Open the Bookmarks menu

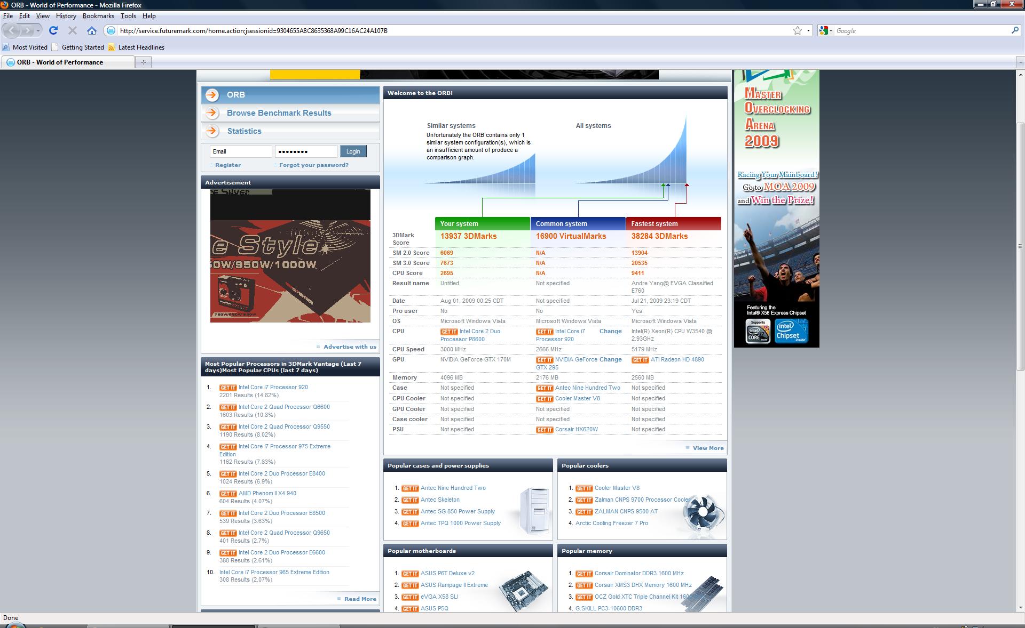click(98, 16)
